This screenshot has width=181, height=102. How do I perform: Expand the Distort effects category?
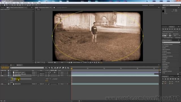pos(162,54)
